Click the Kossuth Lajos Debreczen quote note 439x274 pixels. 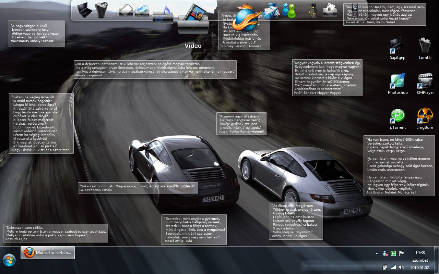click(56, 233)
